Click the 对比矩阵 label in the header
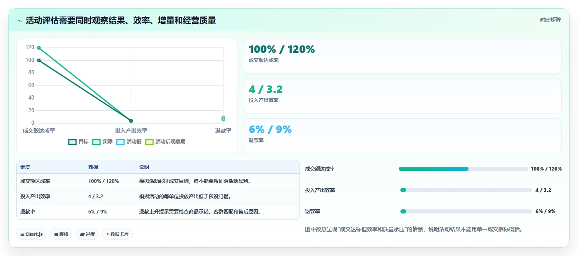The width and height of the screenshot is (578, 256). 550,20
